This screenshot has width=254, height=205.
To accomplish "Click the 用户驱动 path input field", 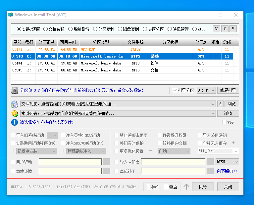I will [70, 162].
